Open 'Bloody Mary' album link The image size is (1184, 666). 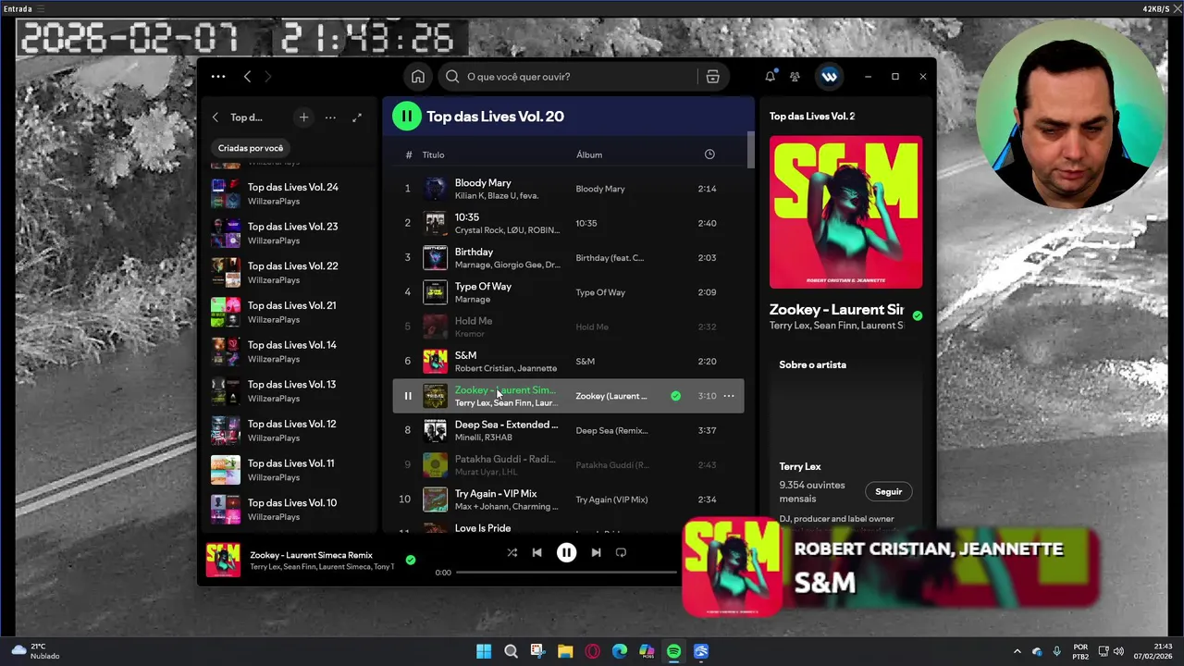(600, 189)
